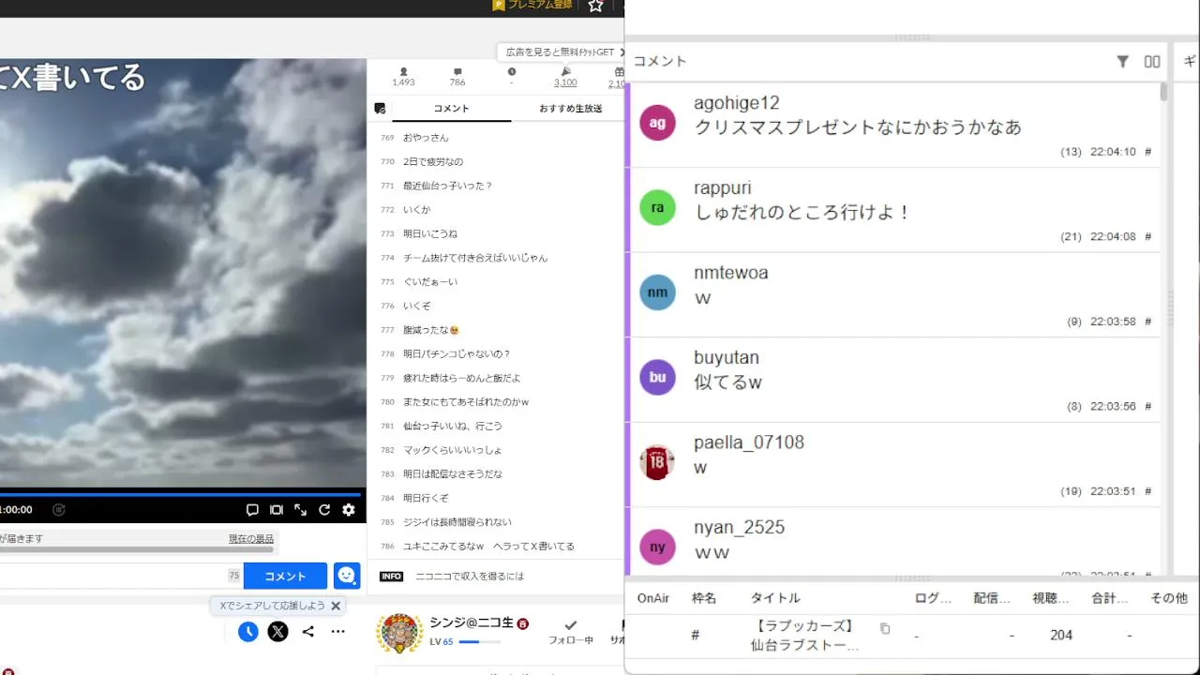Dismiss the 広告を見ると無料チケットGET banner
This screenshot has height=675, width=1200.
[621, 52]
